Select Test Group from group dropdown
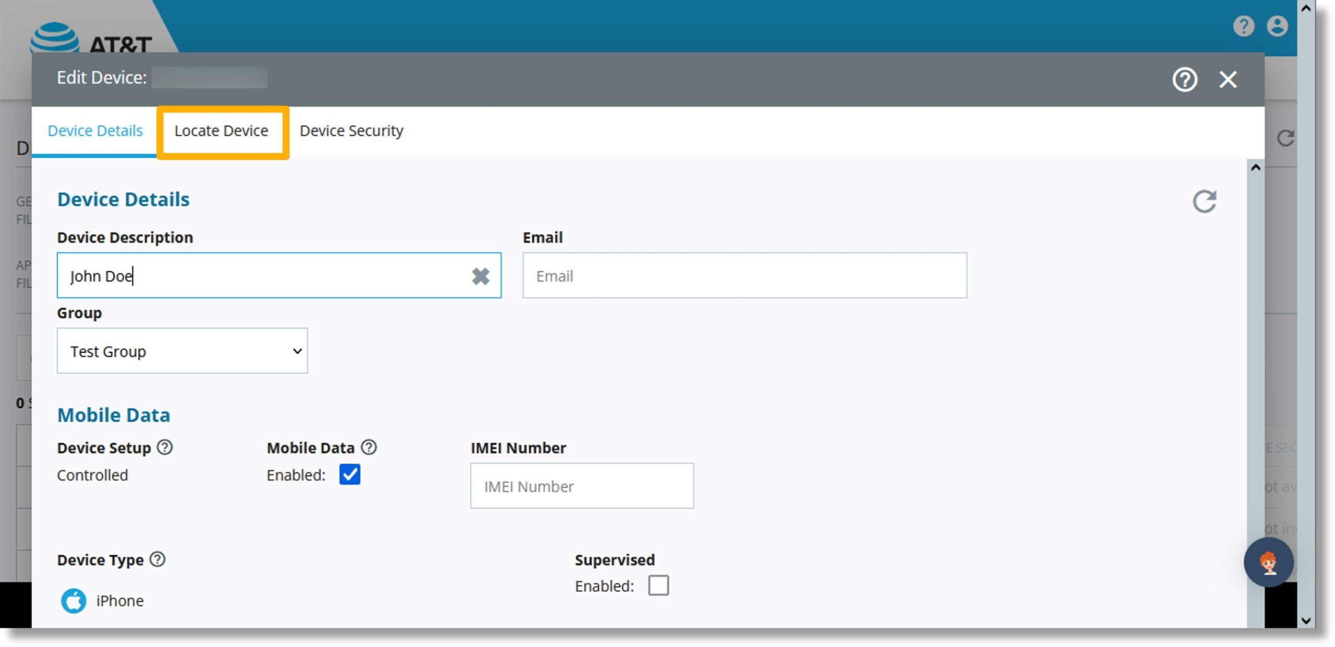 pyautogui.click(x=182, y=351)
